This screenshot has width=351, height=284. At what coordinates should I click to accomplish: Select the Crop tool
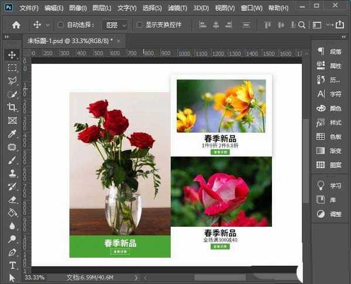coord(12,108)
